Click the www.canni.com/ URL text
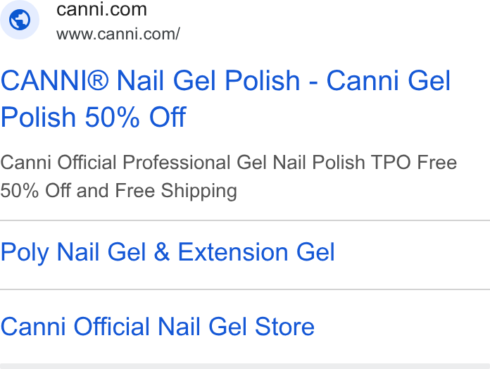 pos(118,34)
